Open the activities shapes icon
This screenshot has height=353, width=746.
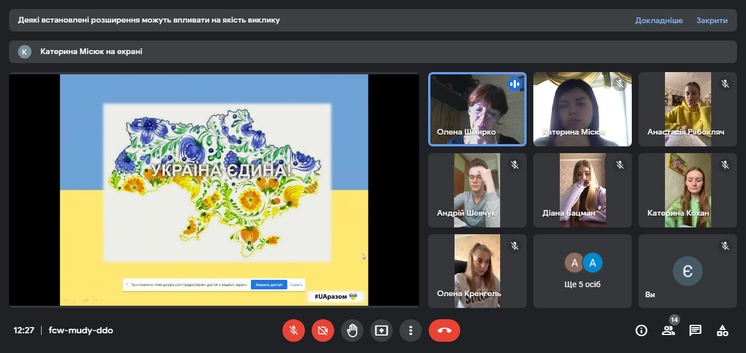pos(722,330)
